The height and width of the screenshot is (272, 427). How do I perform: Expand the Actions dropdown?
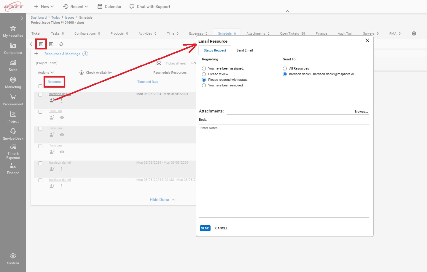click(46, 73)
